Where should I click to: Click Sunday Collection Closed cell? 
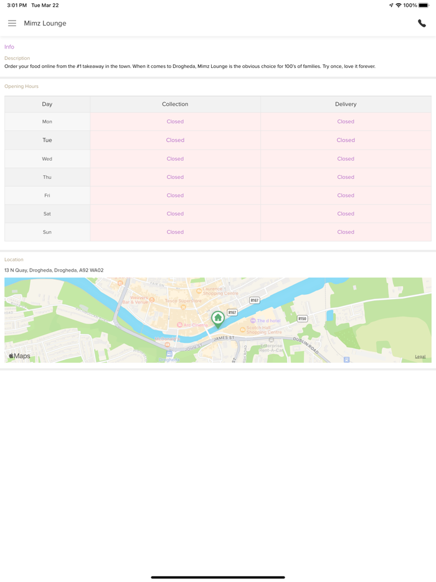[x=175, y=232]
